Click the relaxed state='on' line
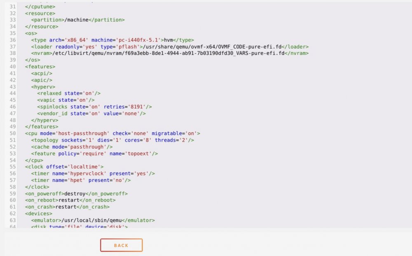This screenshot has width=412, height=256. pyautogui.click(x=68, y=93)
